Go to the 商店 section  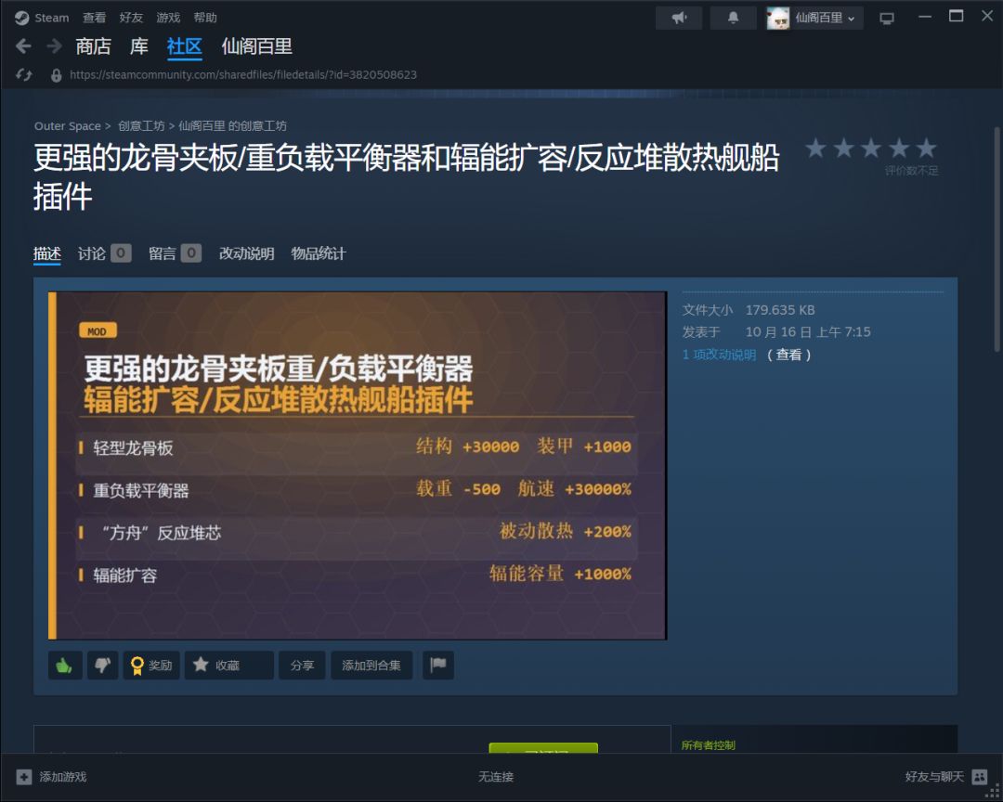94,46
